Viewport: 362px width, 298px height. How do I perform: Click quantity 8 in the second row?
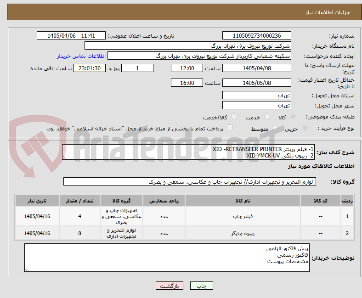point(79,233)
